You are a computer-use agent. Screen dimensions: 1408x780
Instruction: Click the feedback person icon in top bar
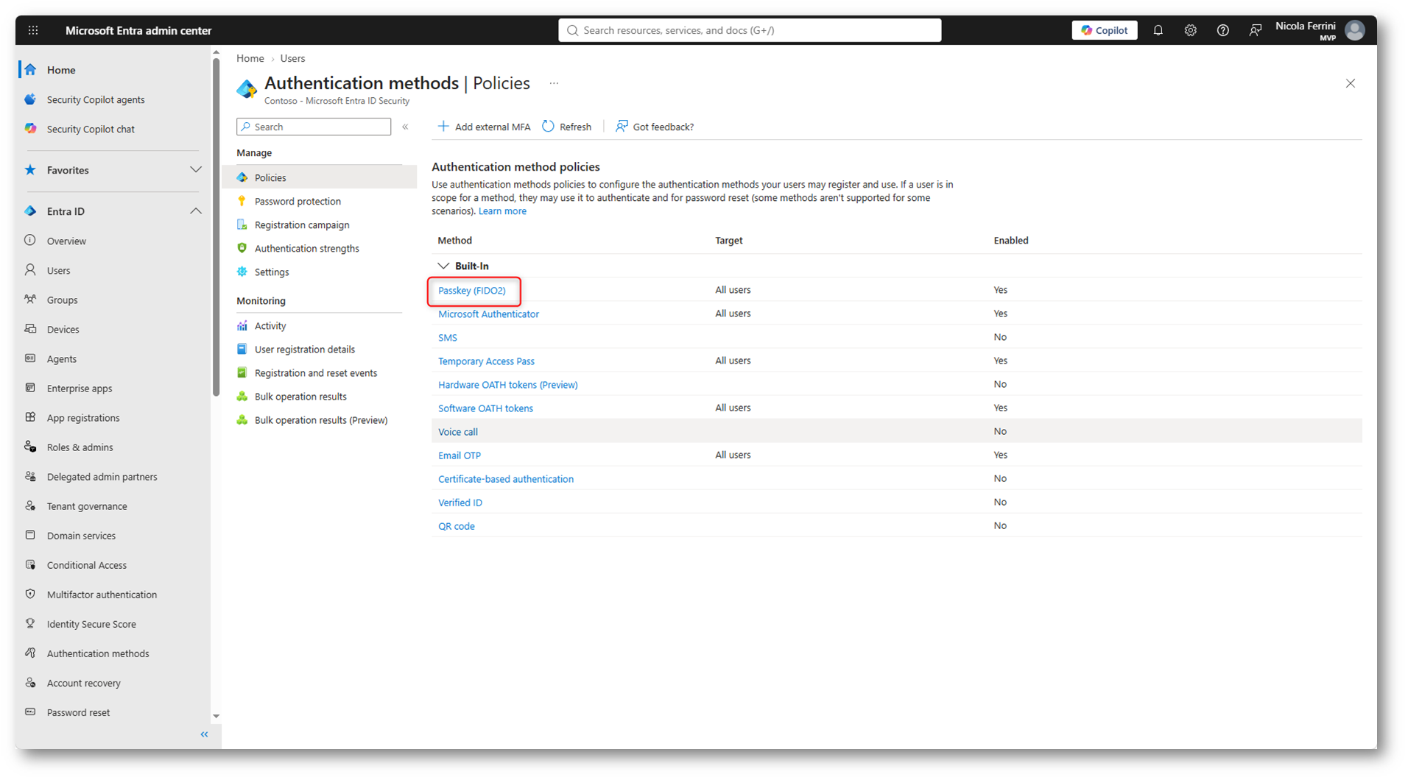point(1255,30)
